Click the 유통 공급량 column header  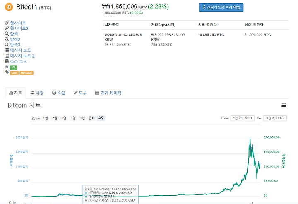207,25
